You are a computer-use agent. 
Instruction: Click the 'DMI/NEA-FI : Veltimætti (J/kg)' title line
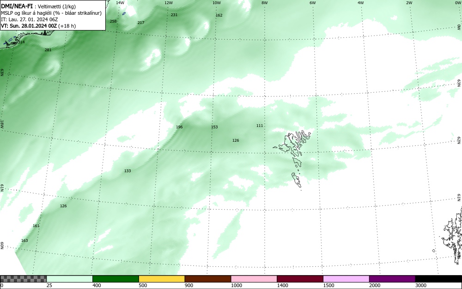(x=38, y=6)
